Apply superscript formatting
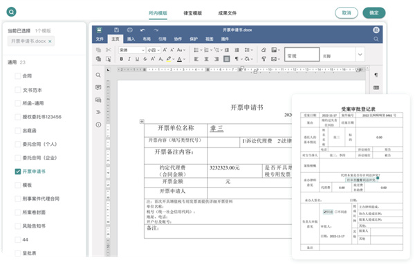 [x=153, y=59]
